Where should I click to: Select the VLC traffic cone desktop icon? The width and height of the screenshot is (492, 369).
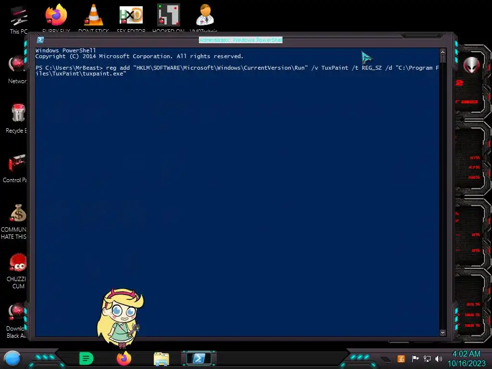point(94,15)
